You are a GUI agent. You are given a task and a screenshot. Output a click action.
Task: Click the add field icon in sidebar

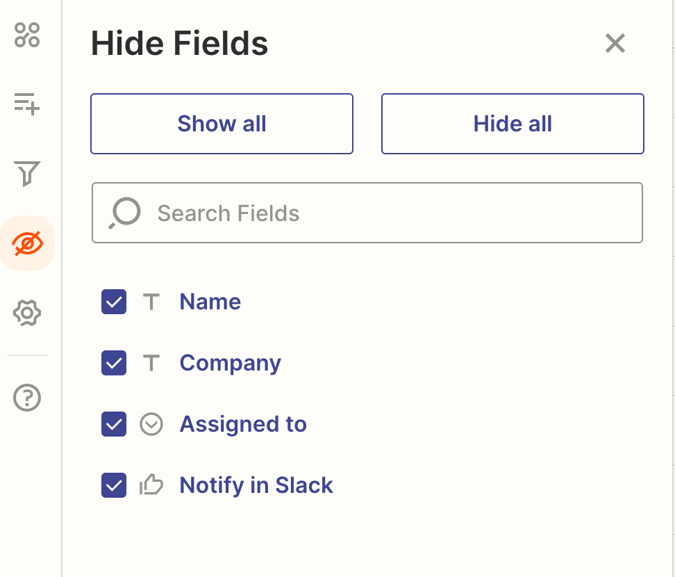(27, 104)
